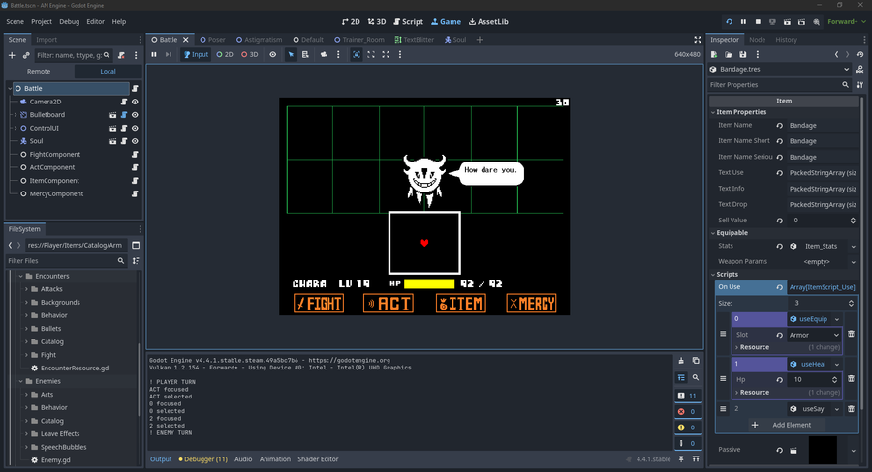The width and height of the screenshot is (872, 472).
Task: Enable 2D node selection mode in Game view
Action: click(x=225, y=54)
